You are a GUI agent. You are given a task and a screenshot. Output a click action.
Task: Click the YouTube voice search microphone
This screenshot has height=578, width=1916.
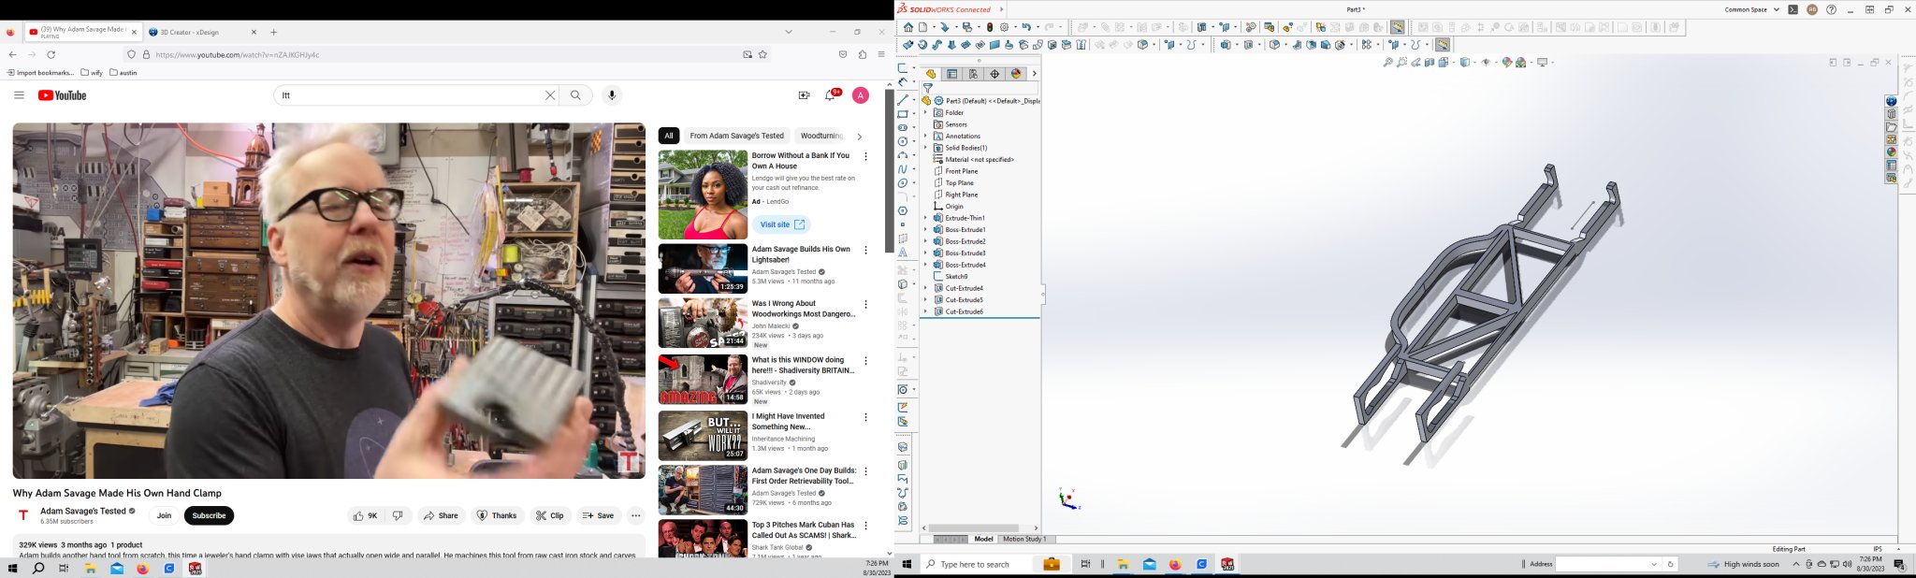tap(612, 95)
